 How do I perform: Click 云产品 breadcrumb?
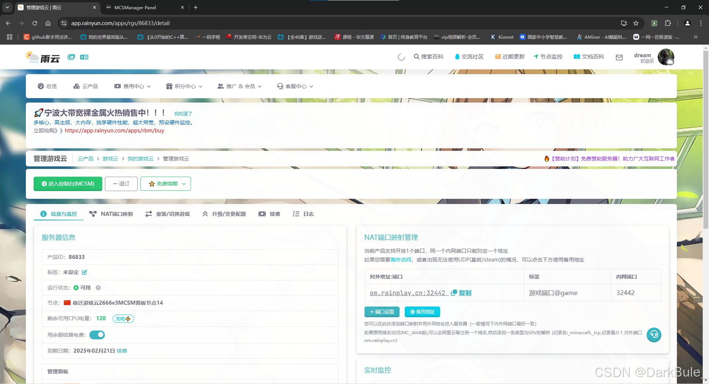tap(86, 159)
